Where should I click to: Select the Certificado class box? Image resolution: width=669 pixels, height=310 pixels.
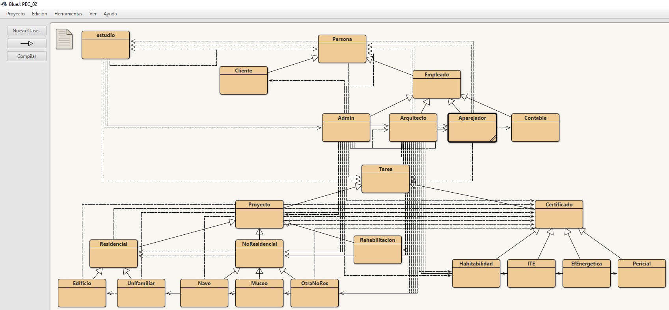[x=559, y=214]
